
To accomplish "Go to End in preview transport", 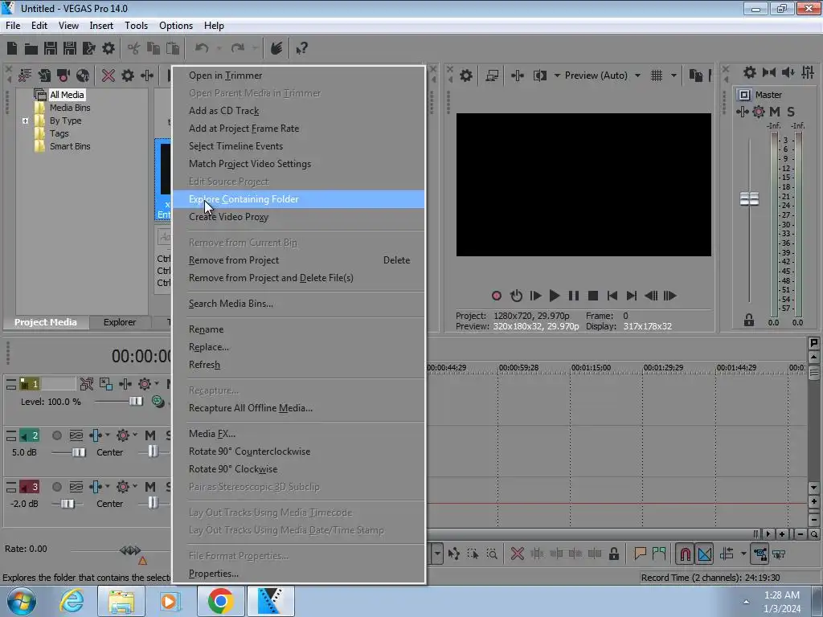I will point(632,296).
